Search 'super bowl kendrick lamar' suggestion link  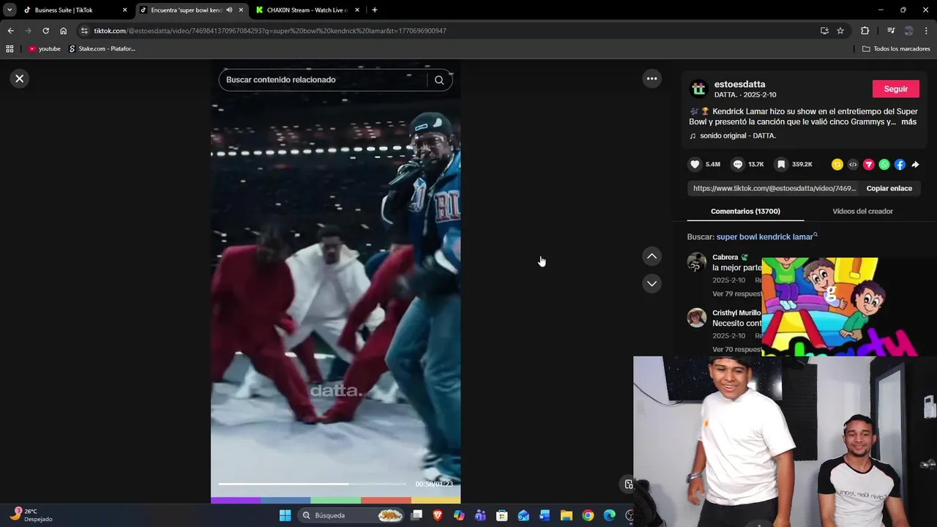(x=767, y=237)
